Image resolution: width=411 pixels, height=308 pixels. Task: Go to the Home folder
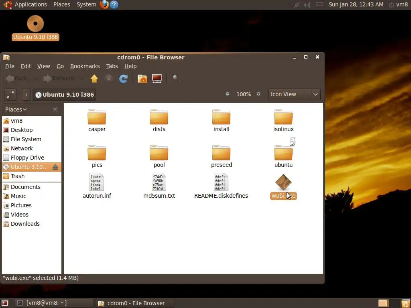pos(142,78)
